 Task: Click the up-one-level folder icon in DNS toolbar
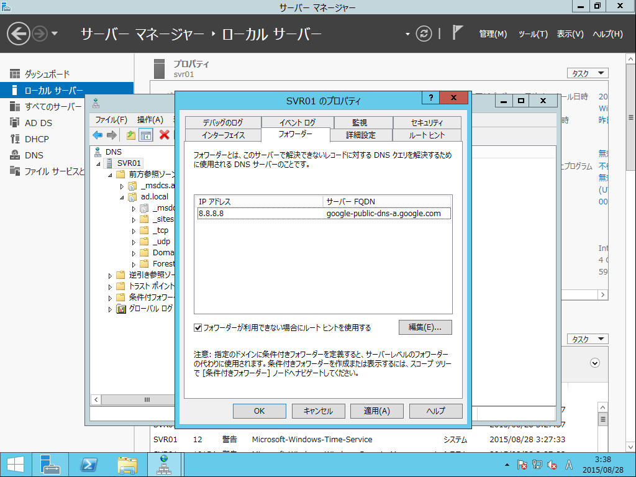(130, 135)
